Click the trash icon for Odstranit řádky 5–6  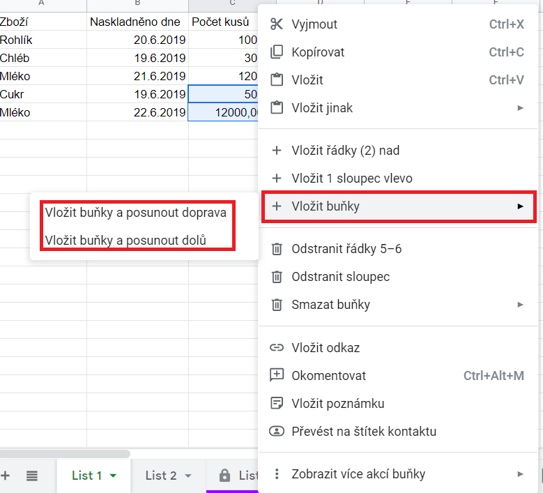(277, 249)
